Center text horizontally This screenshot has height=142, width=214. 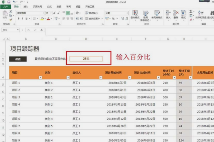(68, 18)
